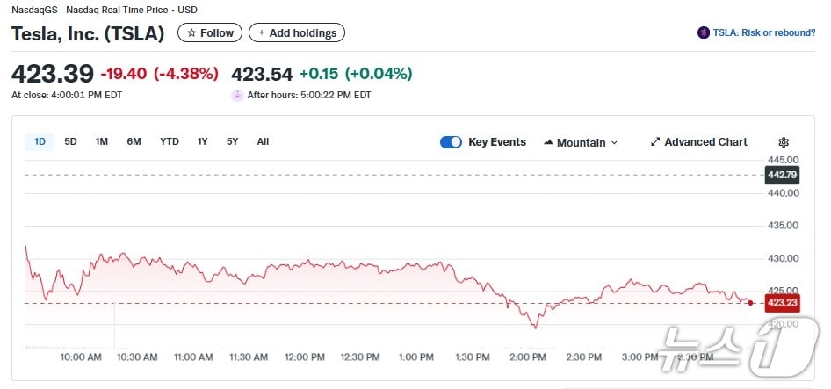Click the purple TSLA risk icon
Image resolution: width=831 pixels, height=389 pixels.
click(x=703, y=32)
